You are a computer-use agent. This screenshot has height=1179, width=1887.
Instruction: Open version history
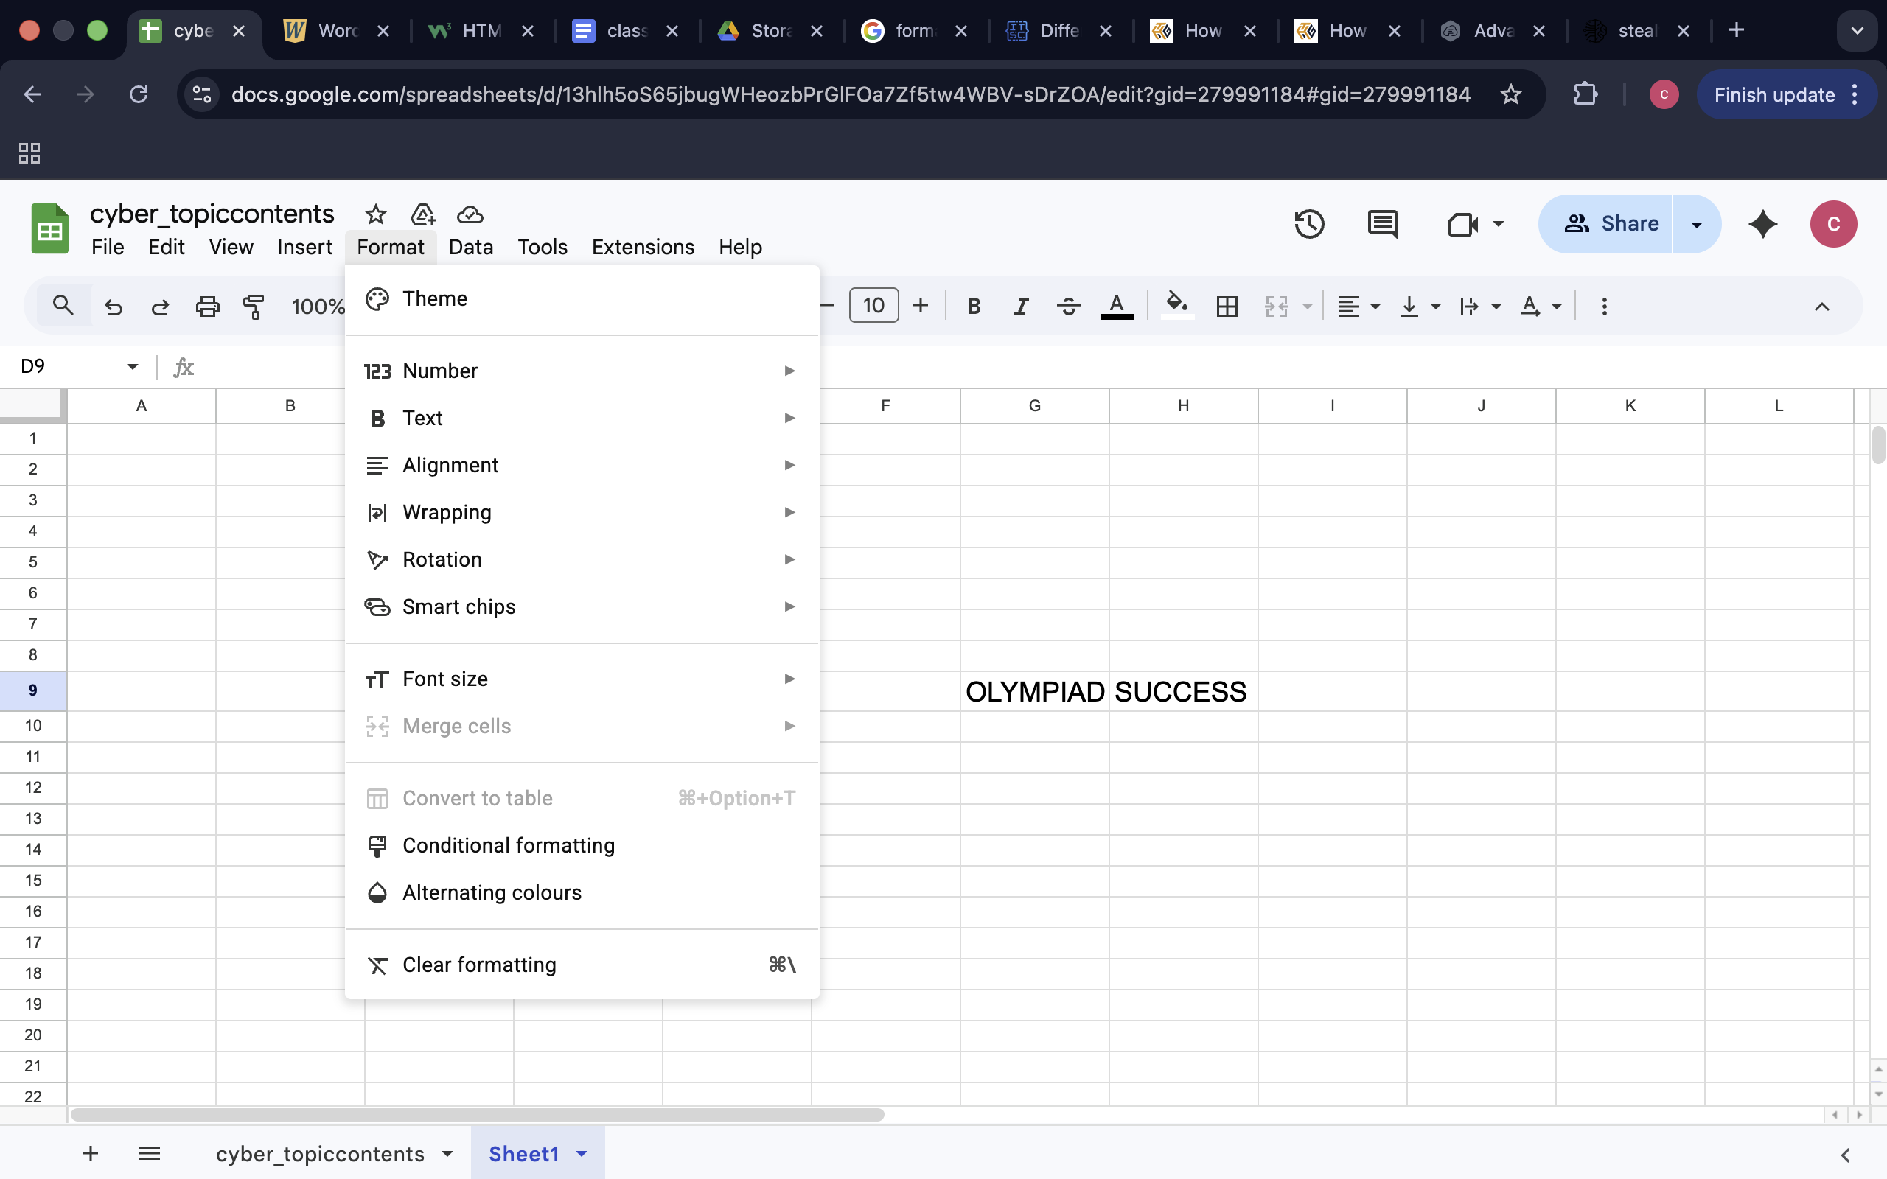click(x=1309, y=224)
